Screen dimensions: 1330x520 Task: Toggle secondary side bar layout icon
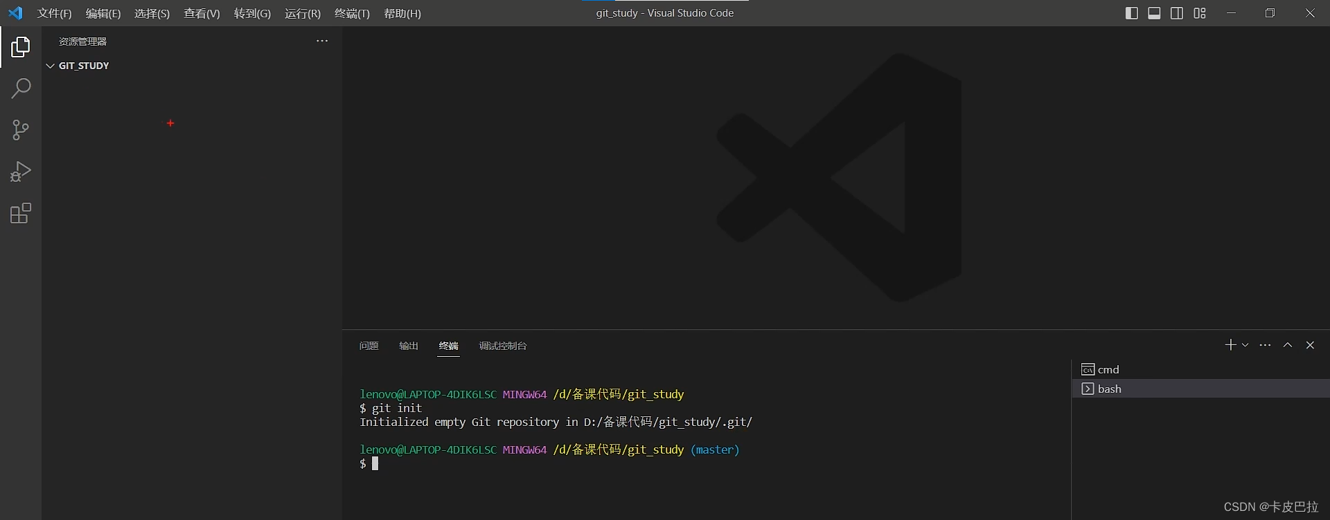(1177, 13)
